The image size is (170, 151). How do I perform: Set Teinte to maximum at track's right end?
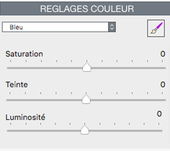(x=165, y=100)
